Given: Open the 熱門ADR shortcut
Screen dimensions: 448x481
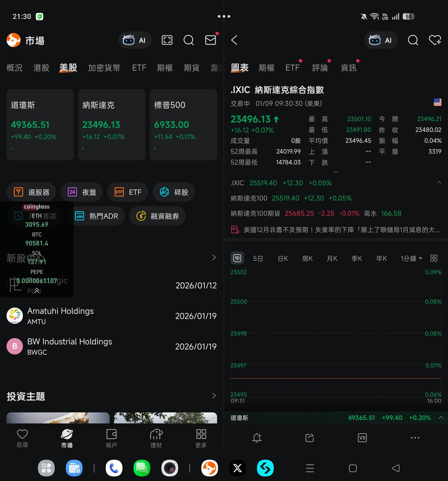Looking at the screenshot, I should pos(97,216).
